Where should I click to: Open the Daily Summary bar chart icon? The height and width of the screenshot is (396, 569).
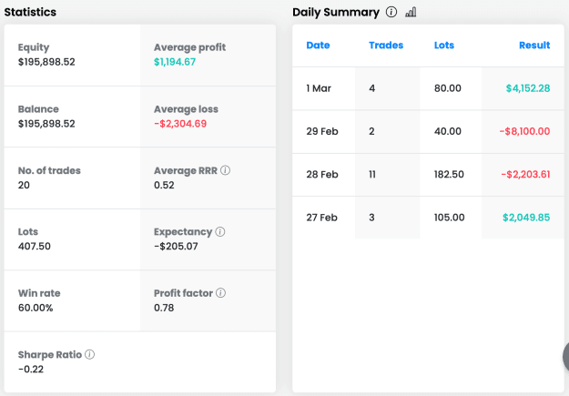pos(411,12)
